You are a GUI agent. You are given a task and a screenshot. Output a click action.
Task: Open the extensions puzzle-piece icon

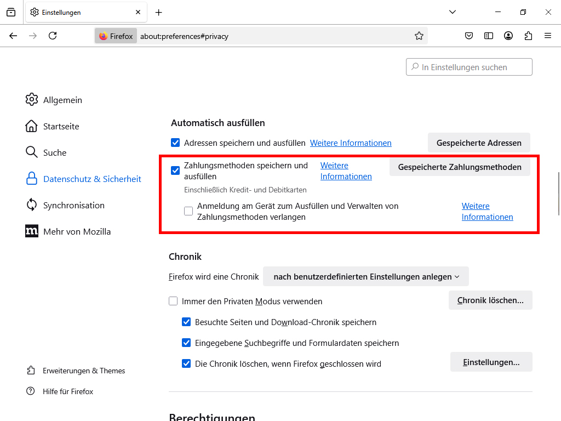point(528,36)
